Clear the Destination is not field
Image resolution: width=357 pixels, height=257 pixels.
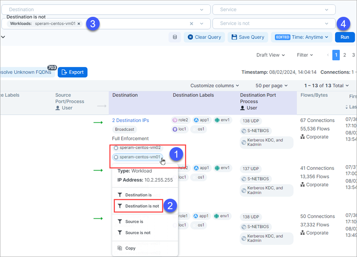192,24
